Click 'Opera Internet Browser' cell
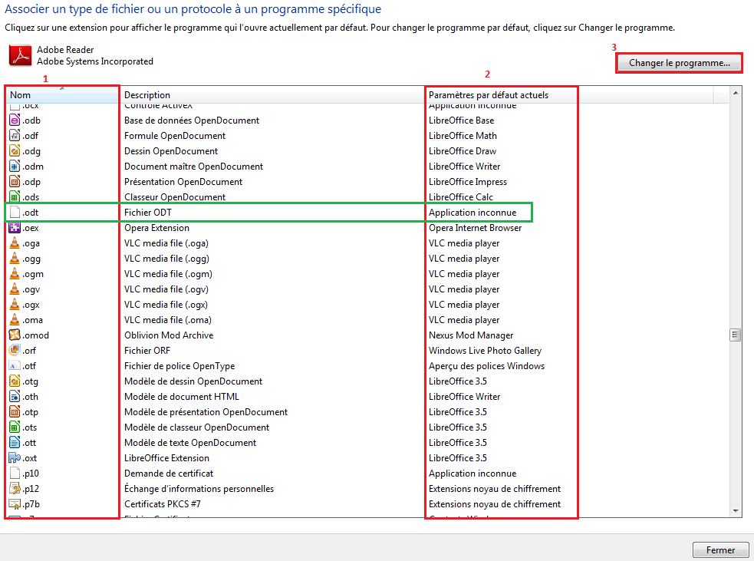The image size is (754, 561). tap(476, 228)
